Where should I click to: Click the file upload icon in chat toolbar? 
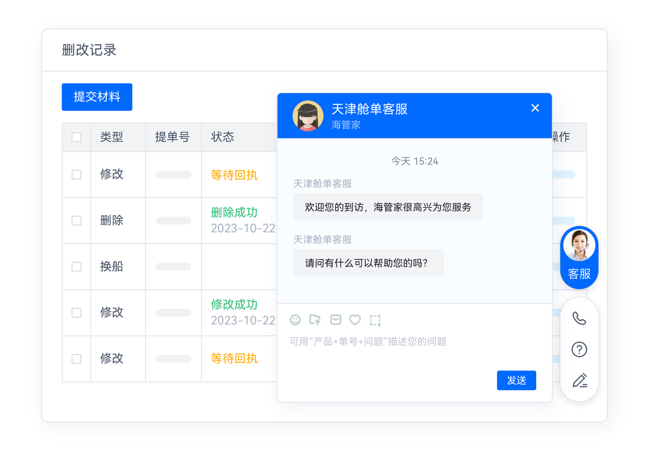pyautogui.click(x=315, y=320)
